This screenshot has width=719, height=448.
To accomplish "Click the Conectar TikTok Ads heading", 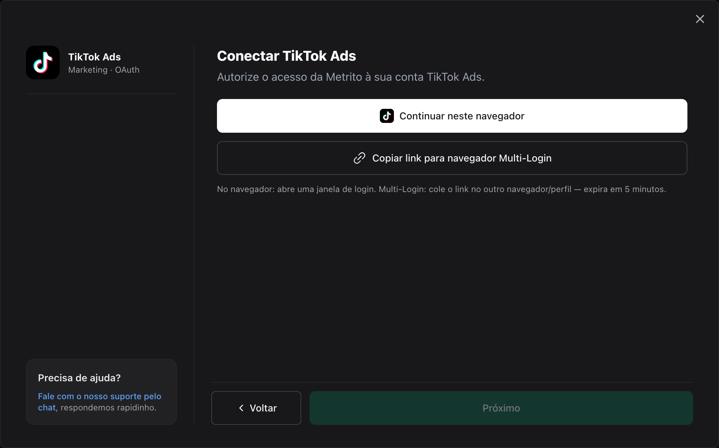I will click(x=286, y=56).
